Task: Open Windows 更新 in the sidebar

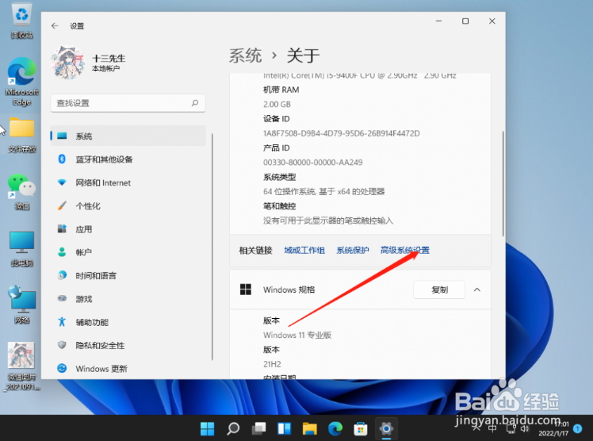Action: pos(128,369)
